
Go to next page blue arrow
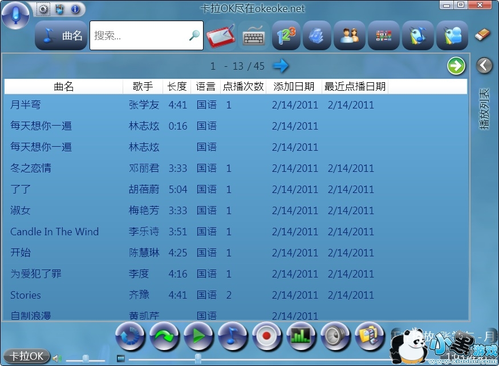(281, 66)
